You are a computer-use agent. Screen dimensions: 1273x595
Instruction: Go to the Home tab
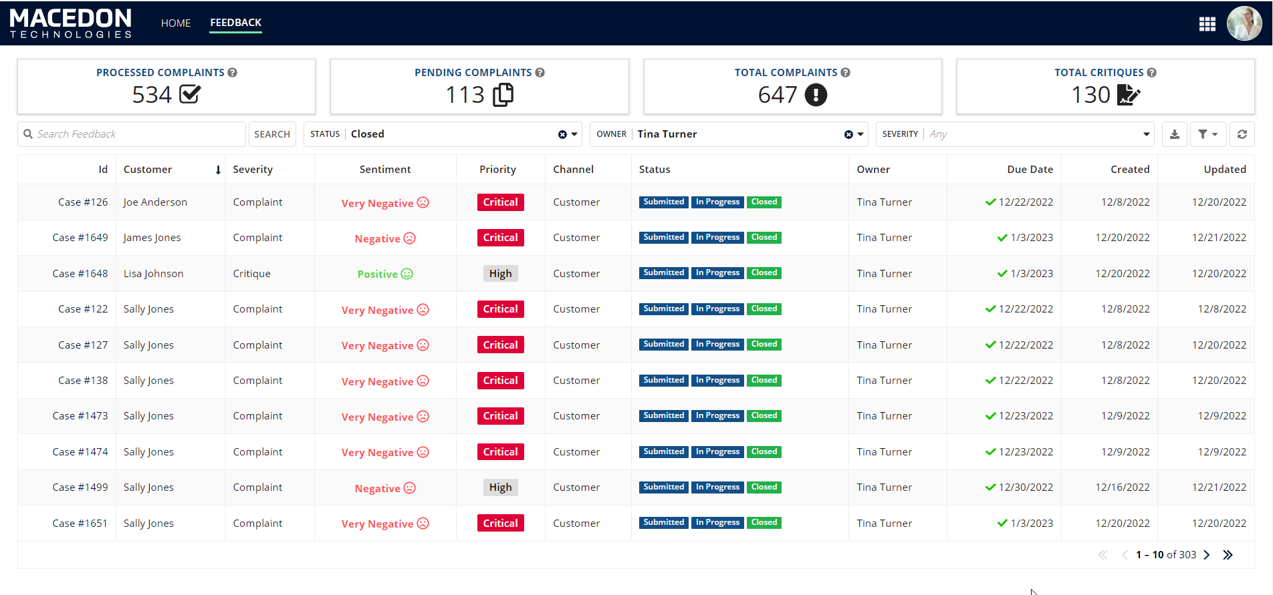click(176, 23)
